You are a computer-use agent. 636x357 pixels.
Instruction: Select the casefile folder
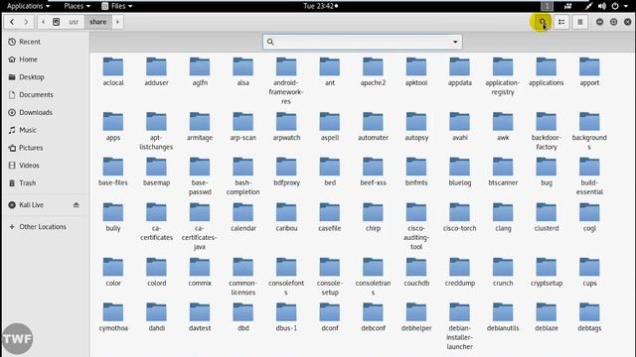tap(329, 217)
